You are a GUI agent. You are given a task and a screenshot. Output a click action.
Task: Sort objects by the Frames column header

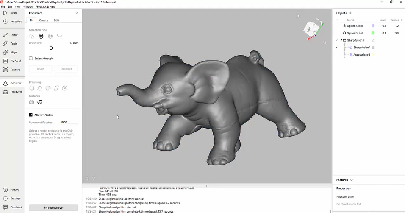394,20
